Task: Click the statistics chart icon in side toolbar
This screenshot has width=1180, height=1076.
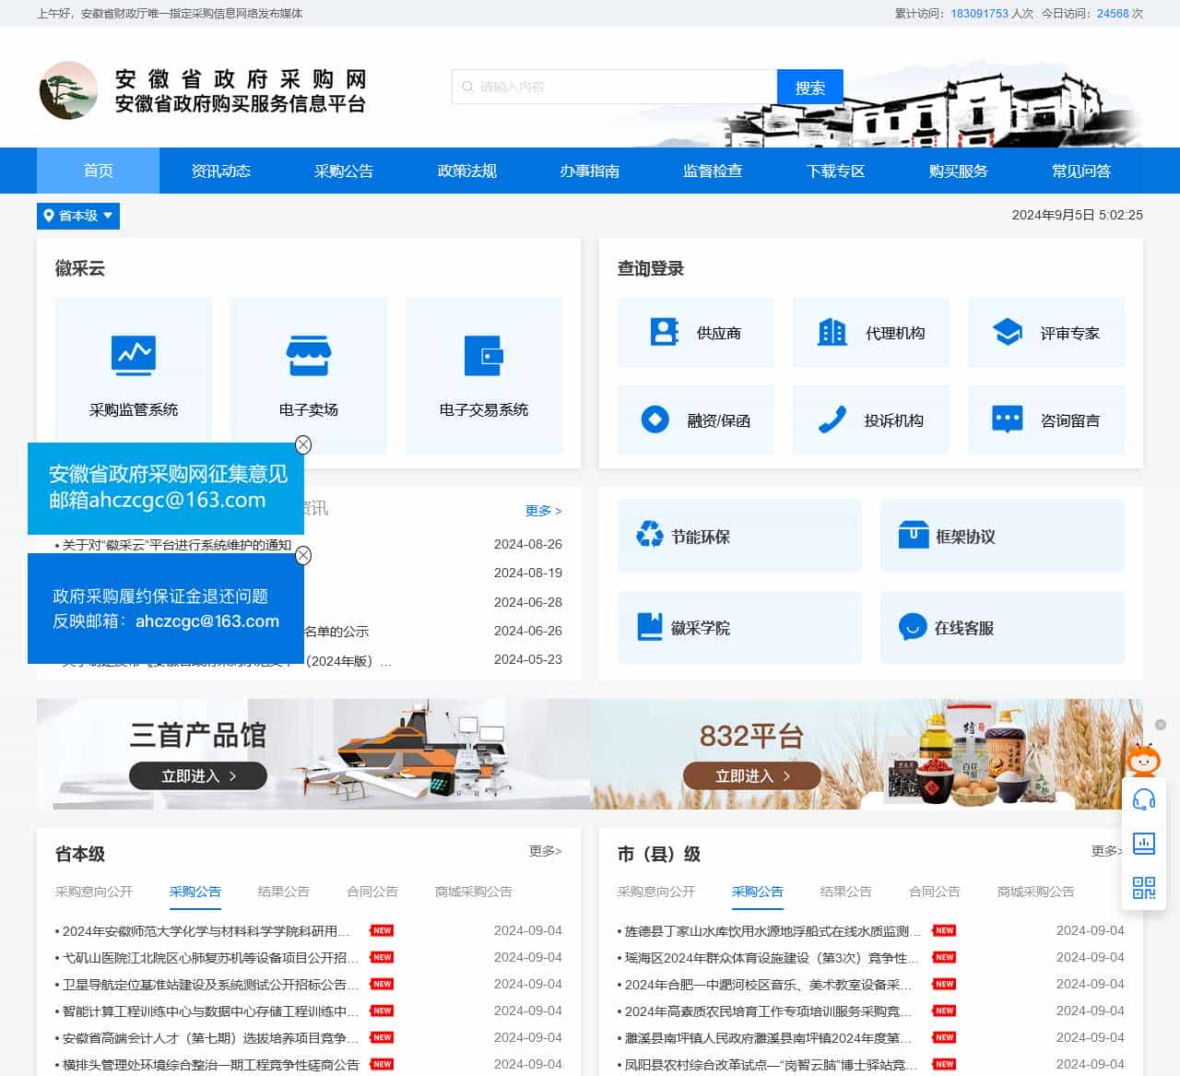Action: tap(1144, 843)
